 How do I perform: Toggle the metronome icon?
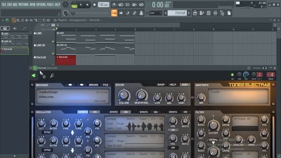[x=114, y=5]
